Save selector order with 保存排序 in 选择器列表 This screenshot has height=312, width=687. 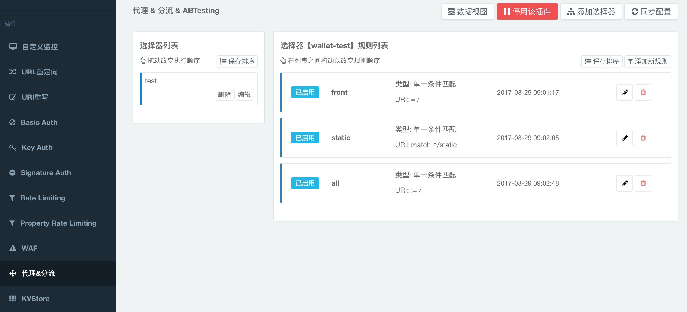pos(237,61)
